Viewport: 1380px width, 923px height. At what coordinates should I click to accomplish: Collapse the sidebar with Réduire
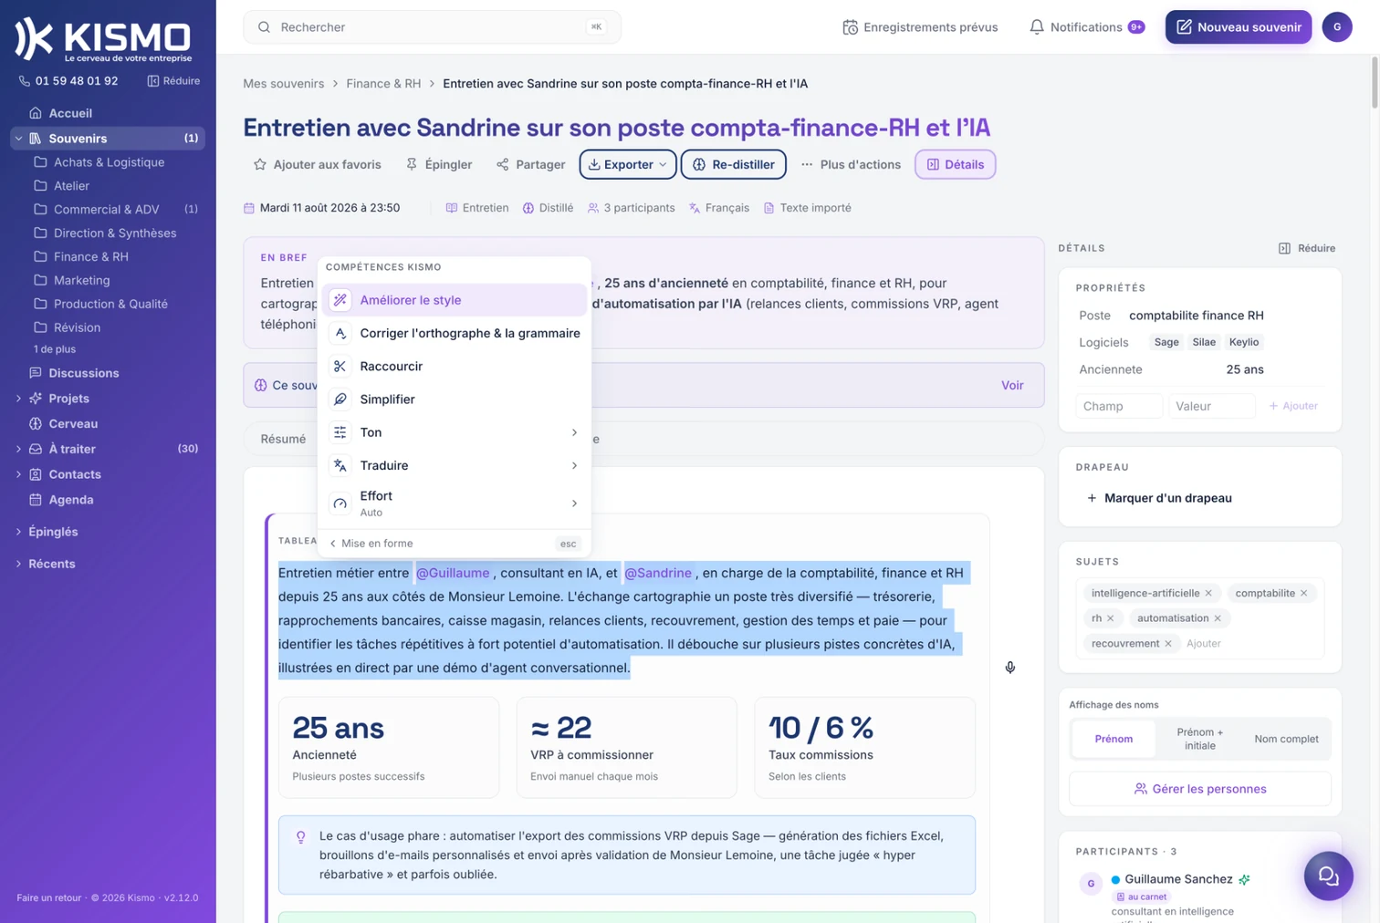[x=173, y=81]
